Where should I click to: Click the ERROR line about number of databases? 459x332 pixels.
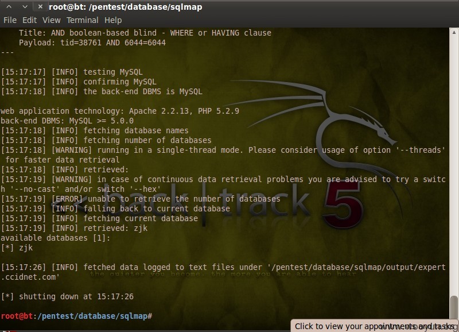coord(141,199)
